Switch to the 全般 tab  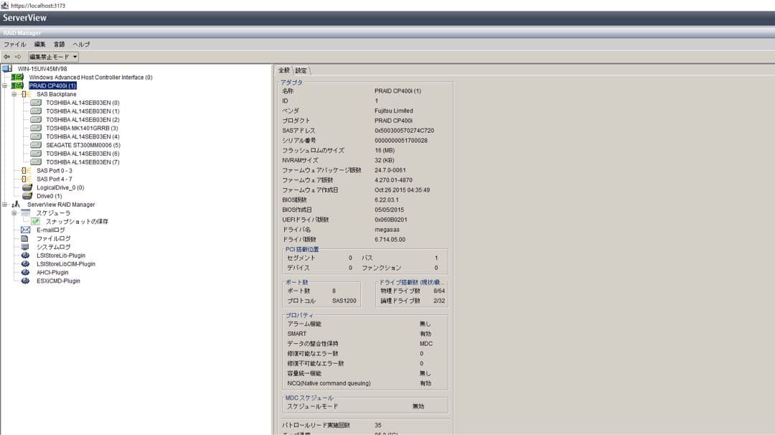coord(284,70)
